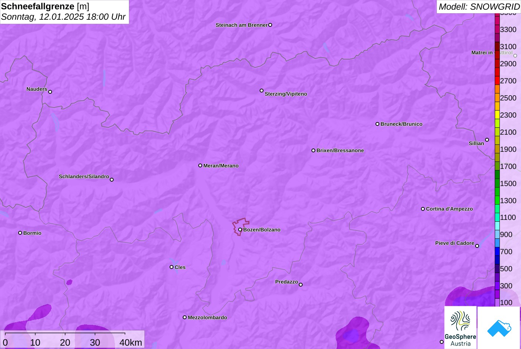Screen dimensions: 521x349
Task: Click the GeoSphere Austria logo
Action: coord(460,327)
